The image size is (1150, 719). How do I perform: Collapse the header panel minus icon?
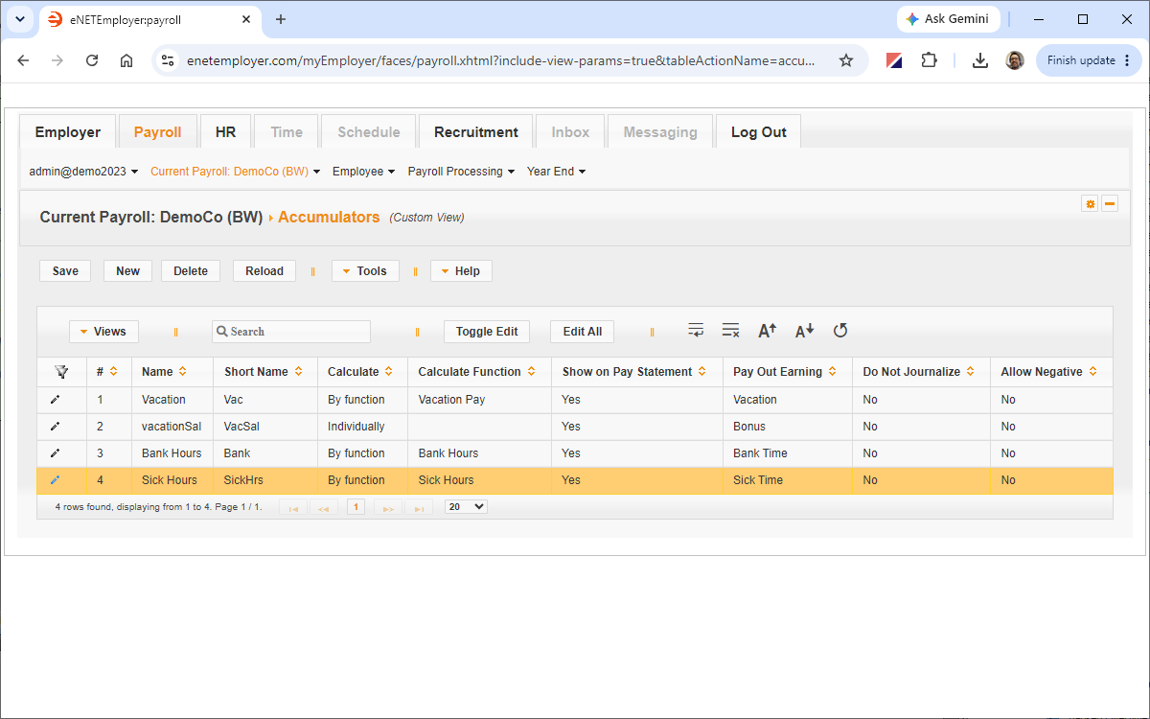[x=1110, y=203]
